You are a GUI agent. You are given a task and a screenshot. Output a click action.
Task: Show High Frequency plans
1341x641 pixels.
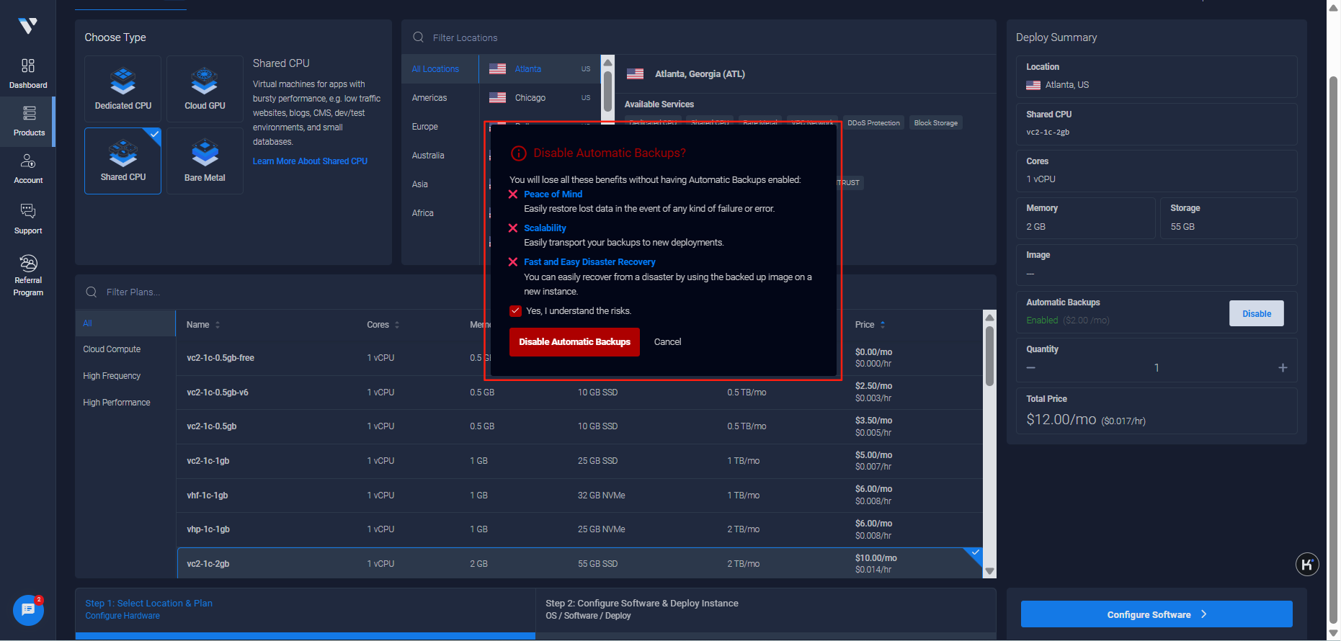[x=112, y=376]
